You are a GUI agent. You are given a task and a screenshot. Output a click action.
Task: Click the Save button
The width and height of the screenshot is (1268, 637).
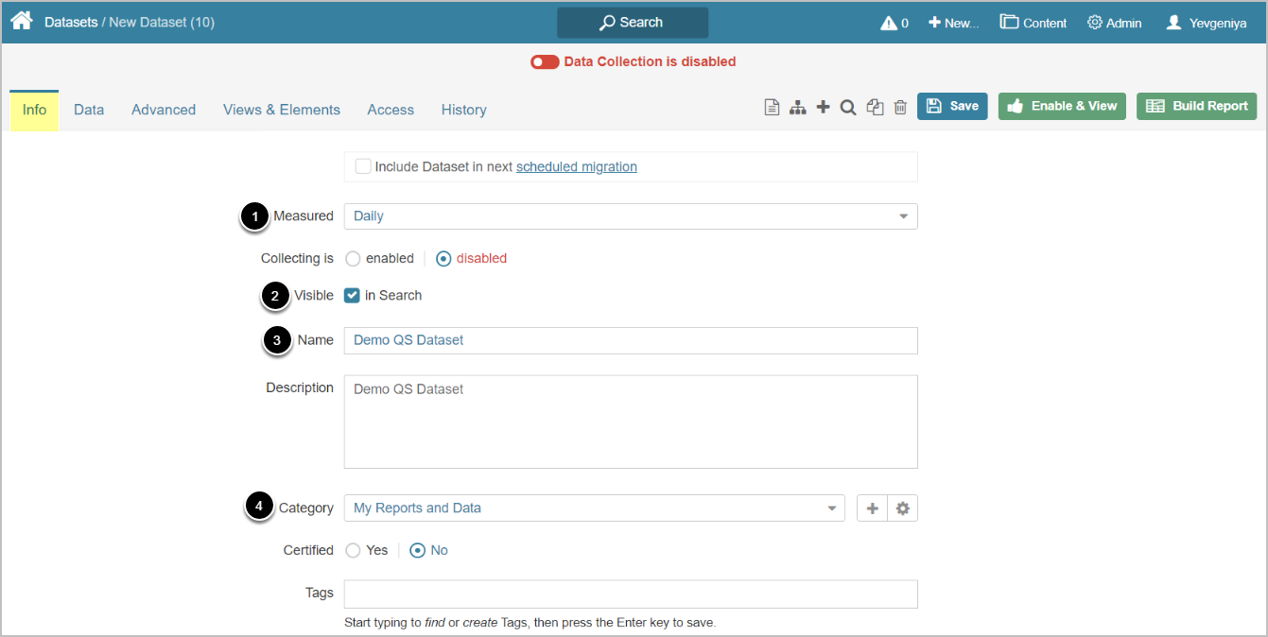coord(952,106)
